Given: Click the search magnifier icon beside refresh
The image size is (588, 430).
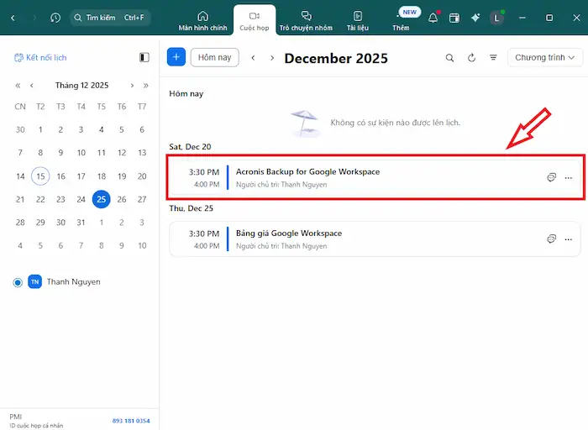Looking at the screenshot, I should coord(449,58).
